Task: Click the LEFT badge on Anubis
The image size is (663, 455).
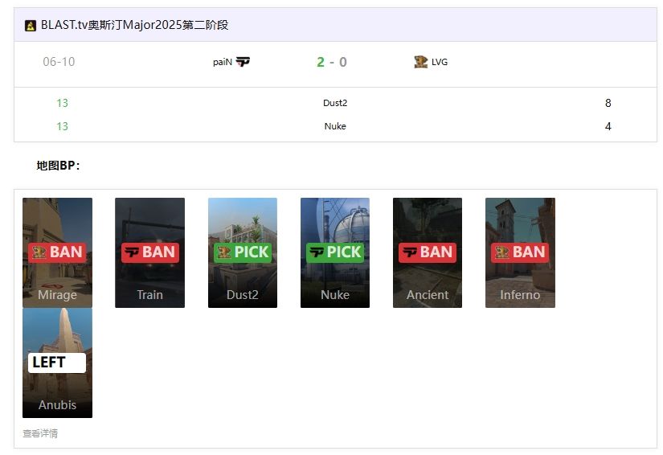Action: [x=57, y=363]
